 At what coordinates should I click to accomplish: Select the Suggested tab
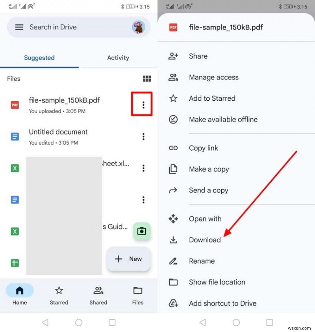39,57
